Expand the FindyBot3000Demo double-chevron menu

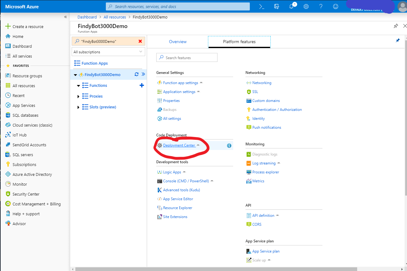[143, 74]
